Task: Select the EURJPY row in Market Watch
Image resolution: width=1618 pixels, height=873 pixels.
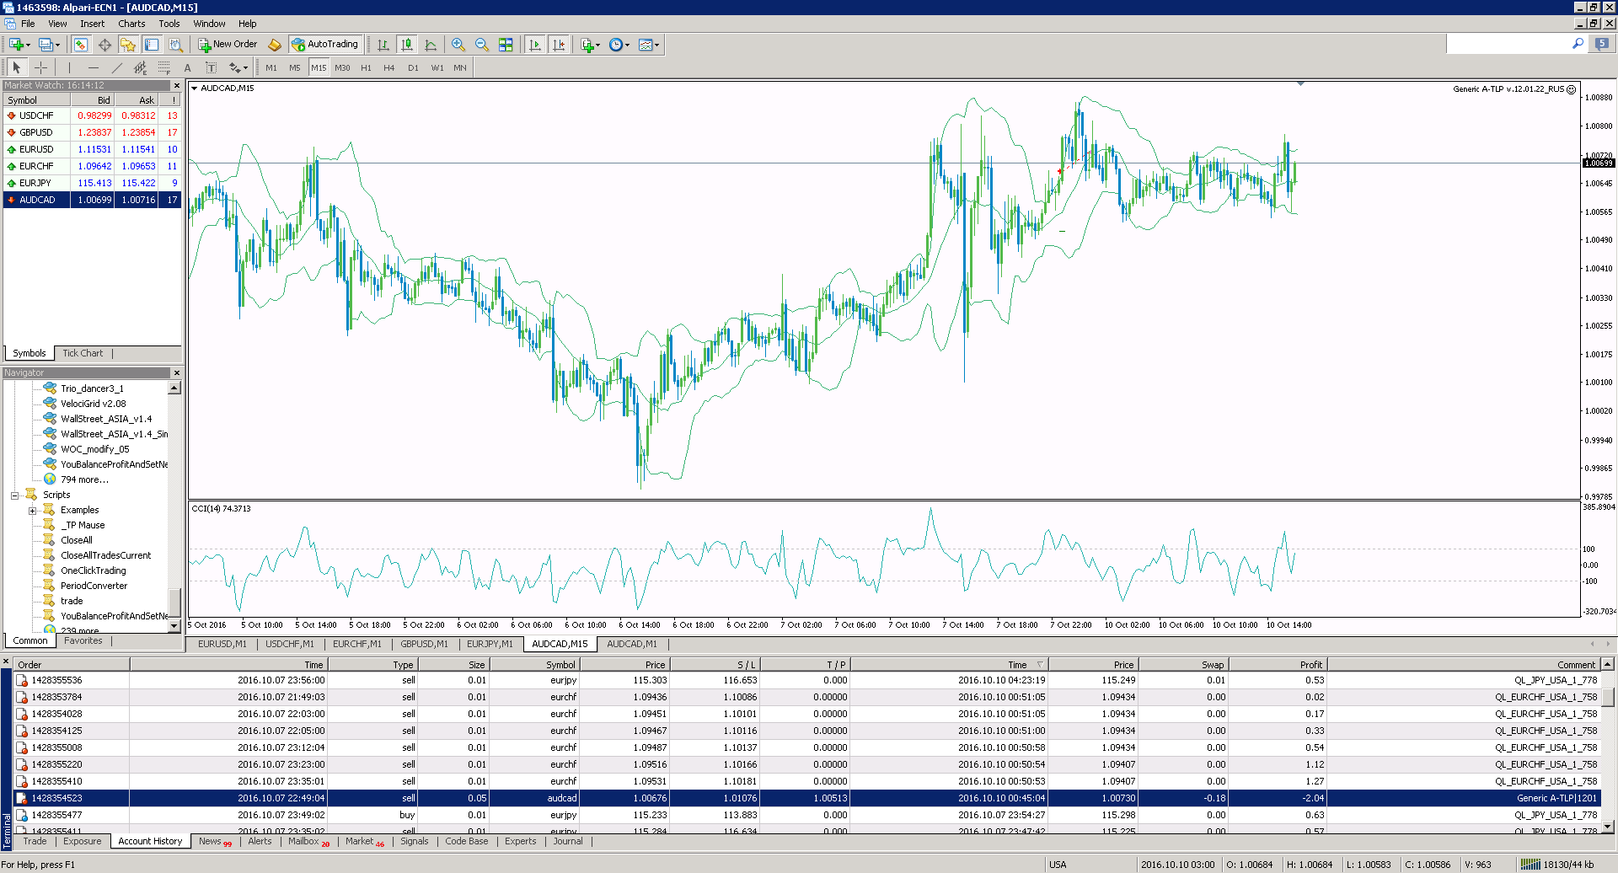Action: tap(92, 183)
